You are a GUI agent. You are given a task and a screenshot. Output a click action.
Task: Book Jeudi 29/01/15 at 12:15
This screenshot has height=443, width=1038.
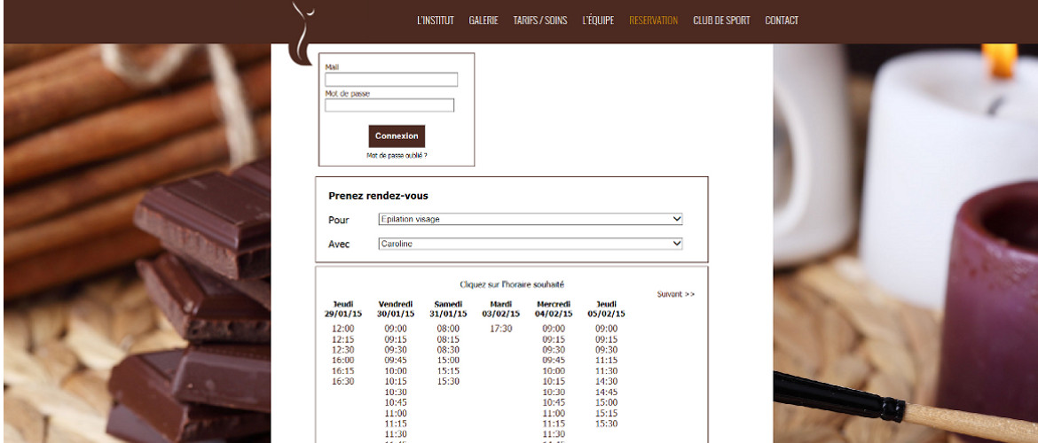[x=343, y=339]
